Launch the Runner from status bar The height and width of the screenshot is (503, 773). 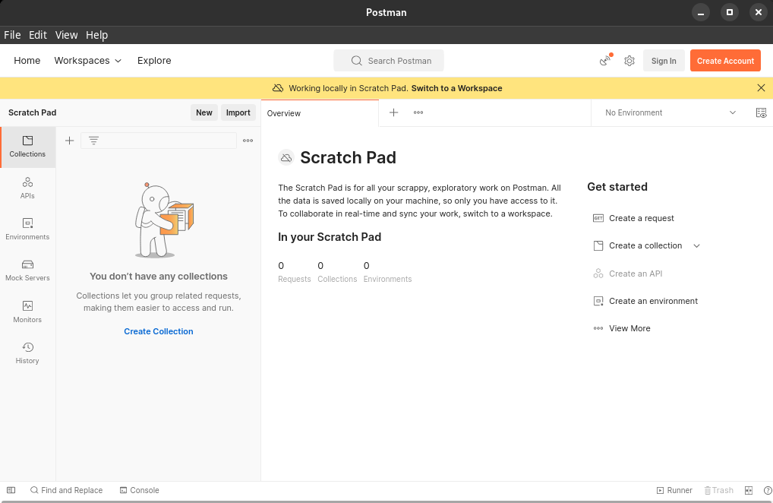(x=674, y=490)
